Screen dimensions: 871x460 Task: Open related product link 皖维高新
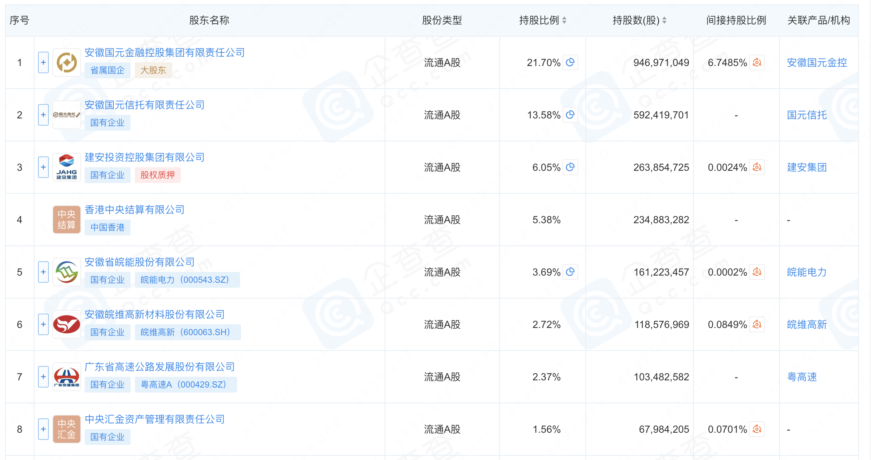point(807,324)
